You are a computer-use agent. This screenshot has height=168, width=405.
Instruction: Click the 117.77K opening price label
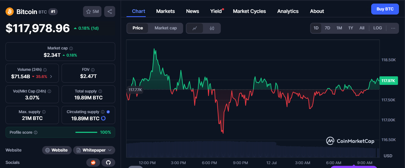[x=135, y=90]
